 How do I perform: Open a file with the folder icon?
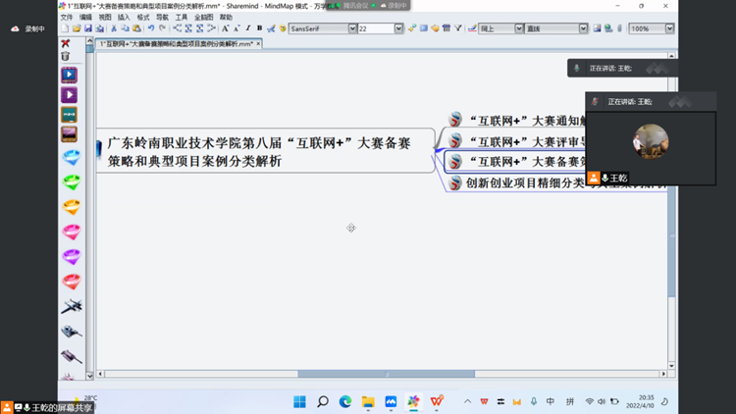77,28
